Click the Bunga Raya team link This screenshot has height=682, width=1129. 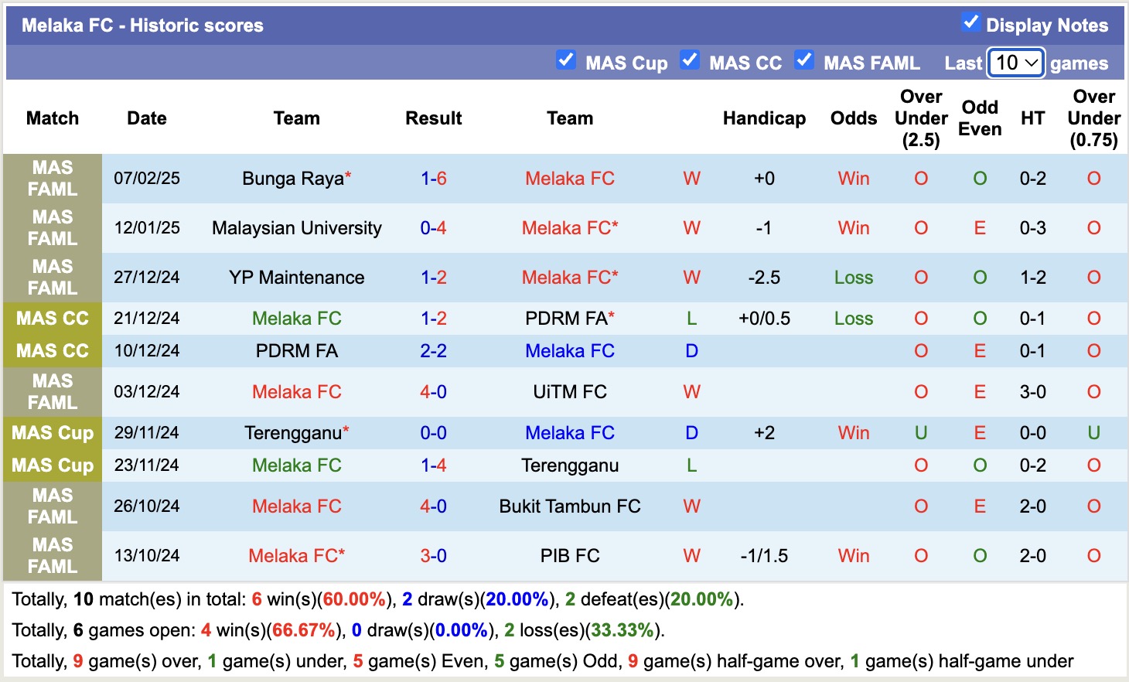tap(293, 179)
